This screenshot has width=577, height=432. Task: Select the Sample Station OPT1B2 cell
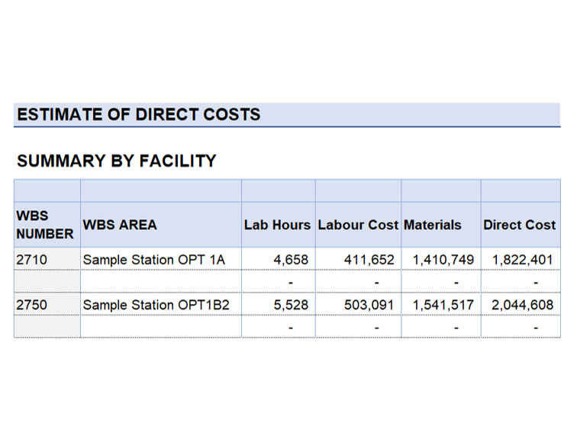156,305
